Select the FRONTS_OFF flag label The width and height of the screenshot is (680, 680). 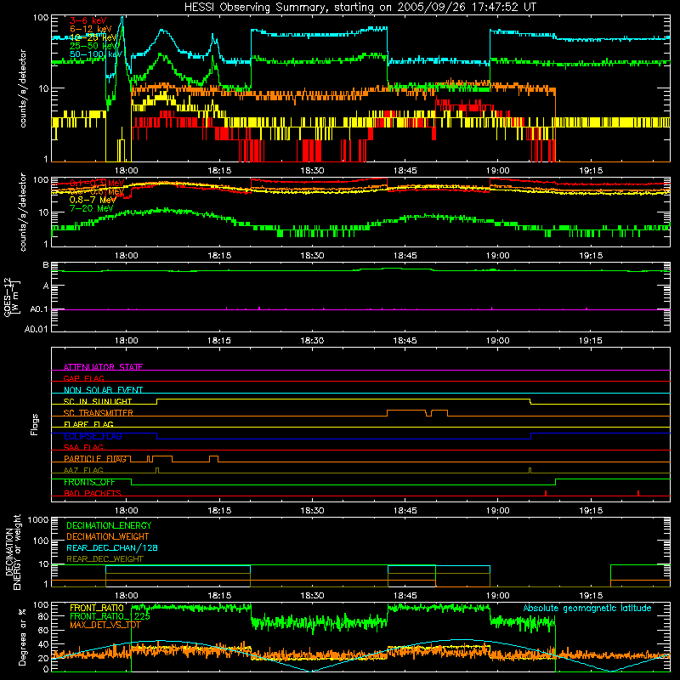point(89,482)
